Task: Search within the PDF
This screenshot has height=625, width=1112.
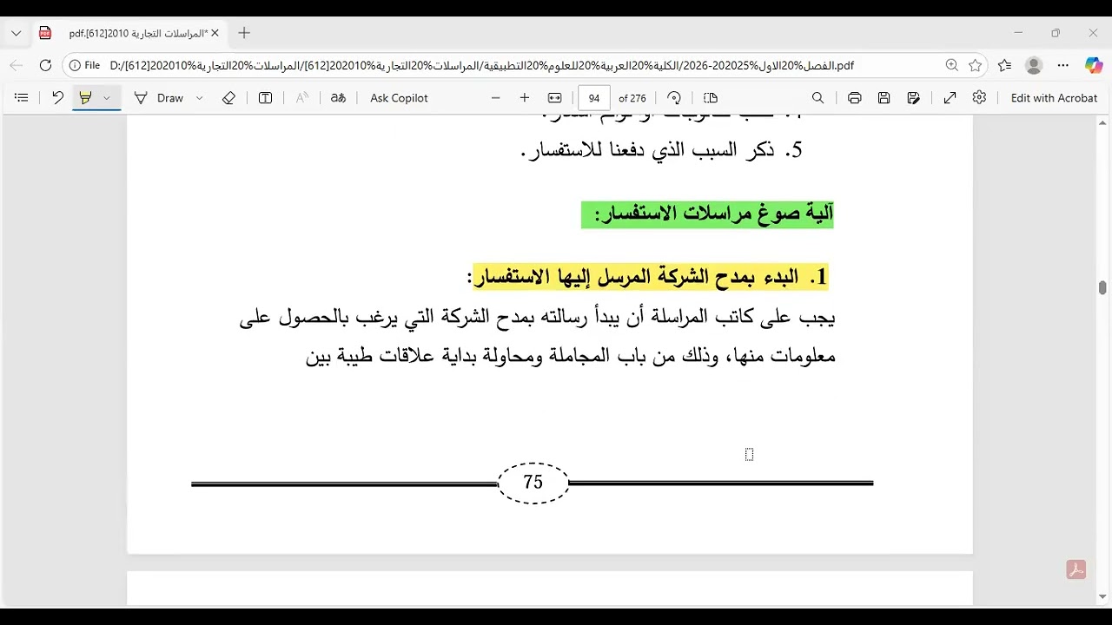Action: coord(817,98)
